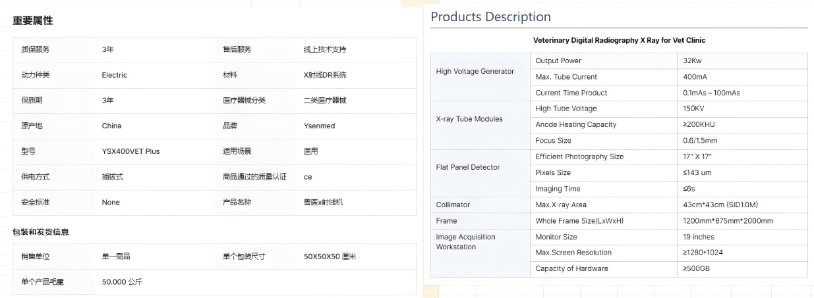The image size is (814, 298).
Task: Click the 重要属性 section heading
Action: click(x=32, y=20)
